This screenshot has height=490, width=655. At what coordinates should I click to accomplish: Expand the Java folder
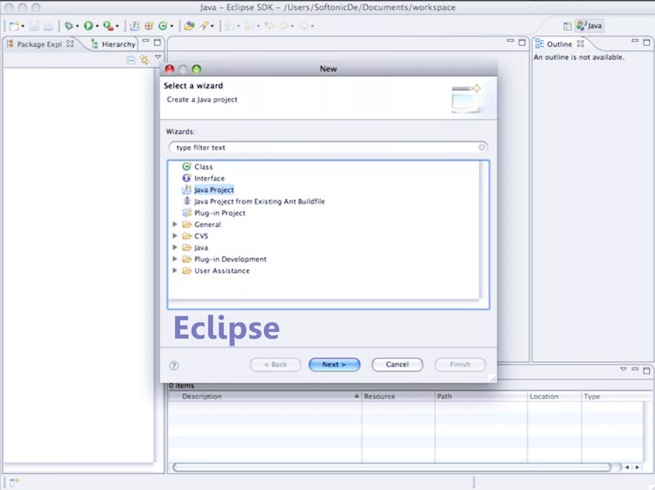pos(175,248)
